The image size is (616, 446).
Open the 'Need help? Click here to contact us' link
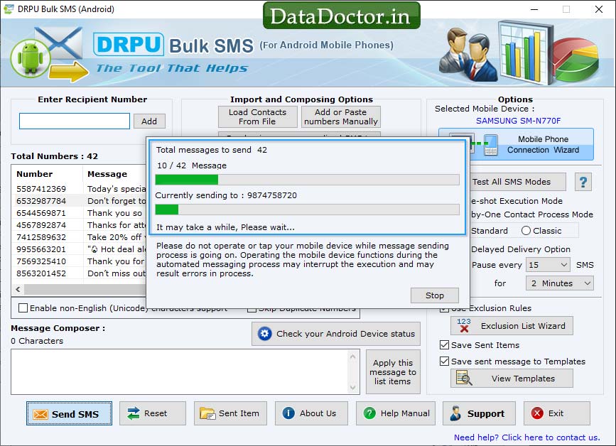click(x=526, y=437)
